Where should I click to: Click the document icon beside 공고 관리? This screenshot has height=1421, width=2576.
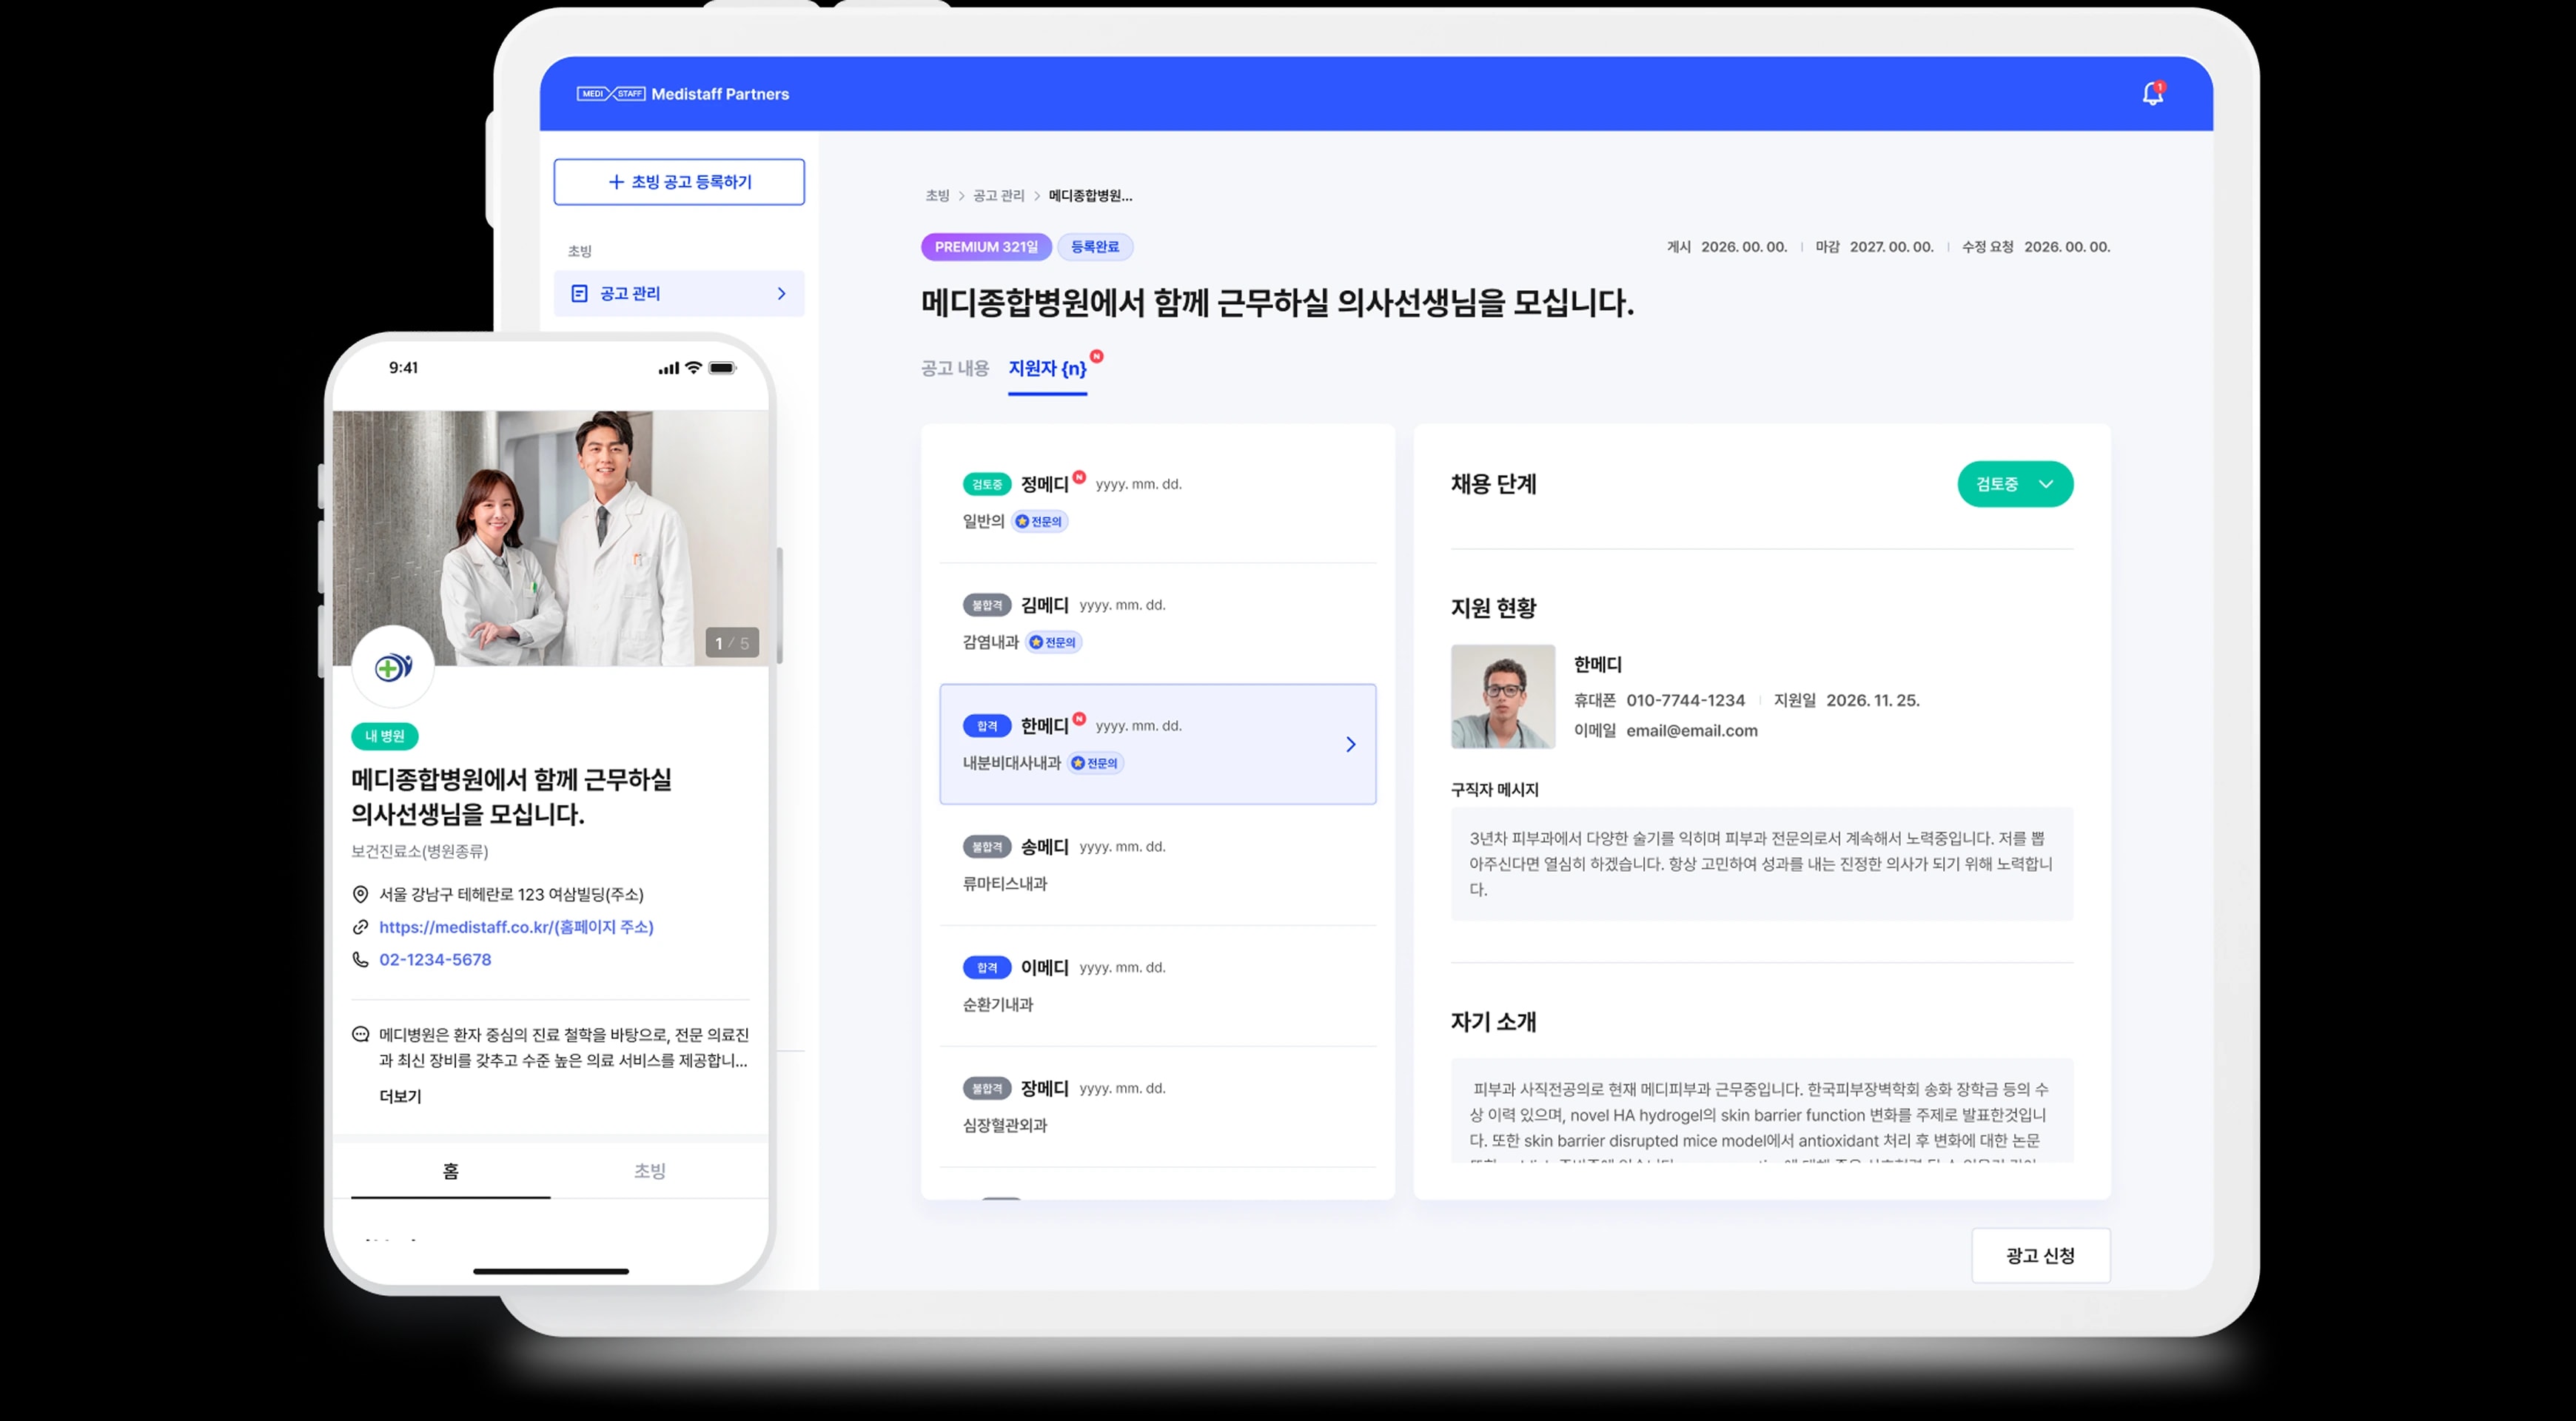tap(580, 293)
